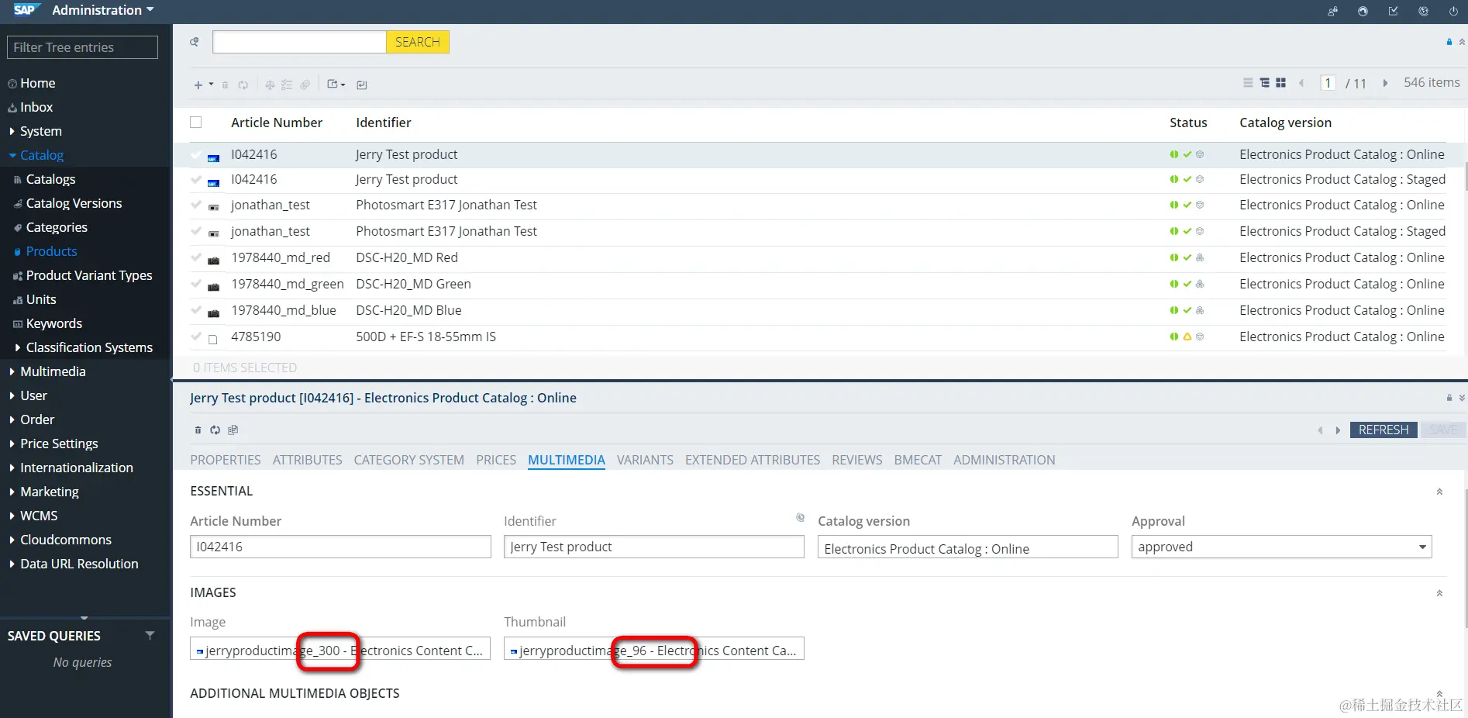Open the create-new dropdown arrow beside plus
The image size is (1468, 718).
(x=211, y=84)
